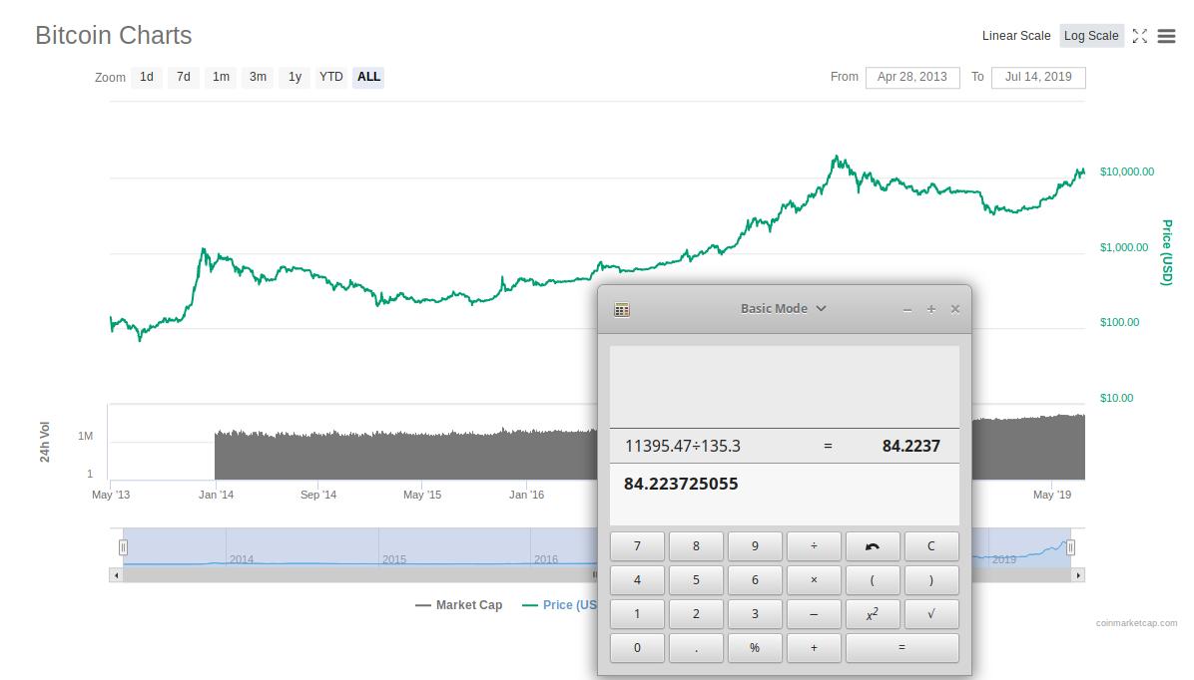Click the Bitcoin Charts heading
The height and width of the screenshot is (680, 1194).
[114, 36]
